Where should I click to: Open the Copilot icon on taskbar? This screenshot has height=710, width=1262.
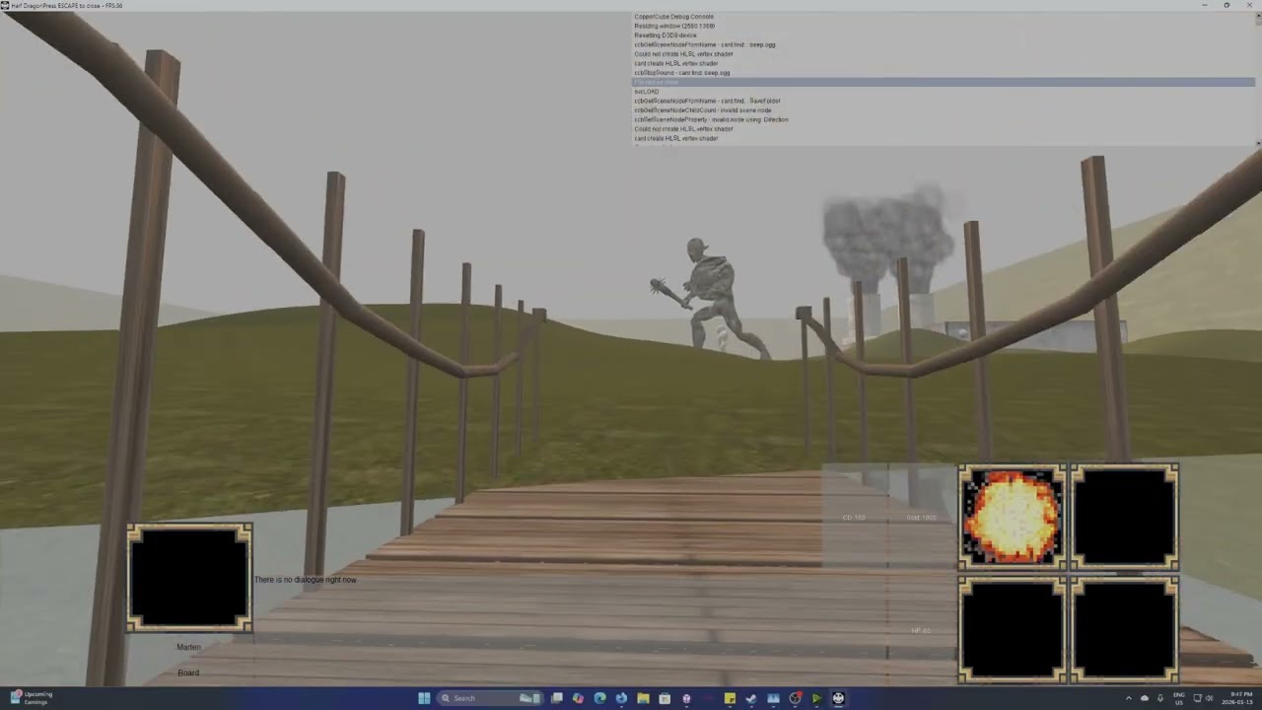[x=579, y=698]
